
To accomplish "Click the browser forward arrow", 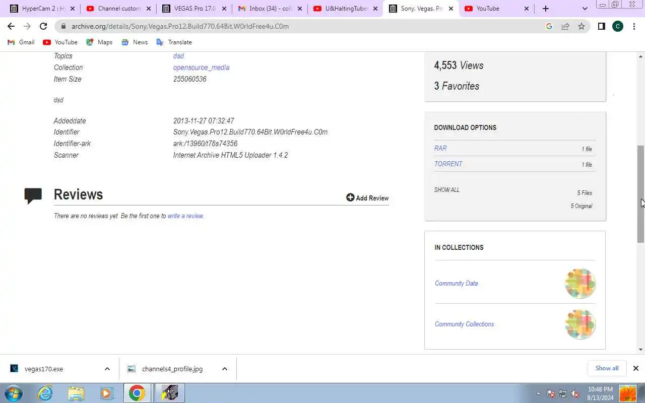I will click(x=27, y=26).
